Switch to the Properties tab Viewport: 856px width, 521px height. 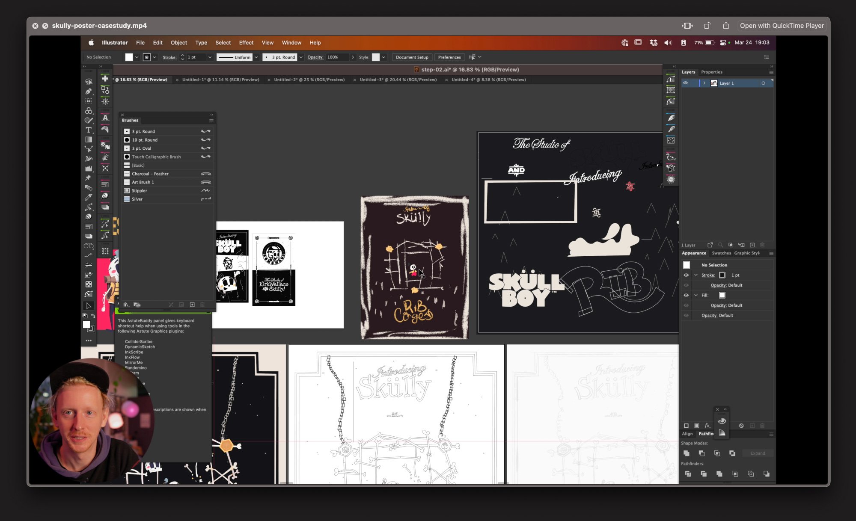coord(712,72)
